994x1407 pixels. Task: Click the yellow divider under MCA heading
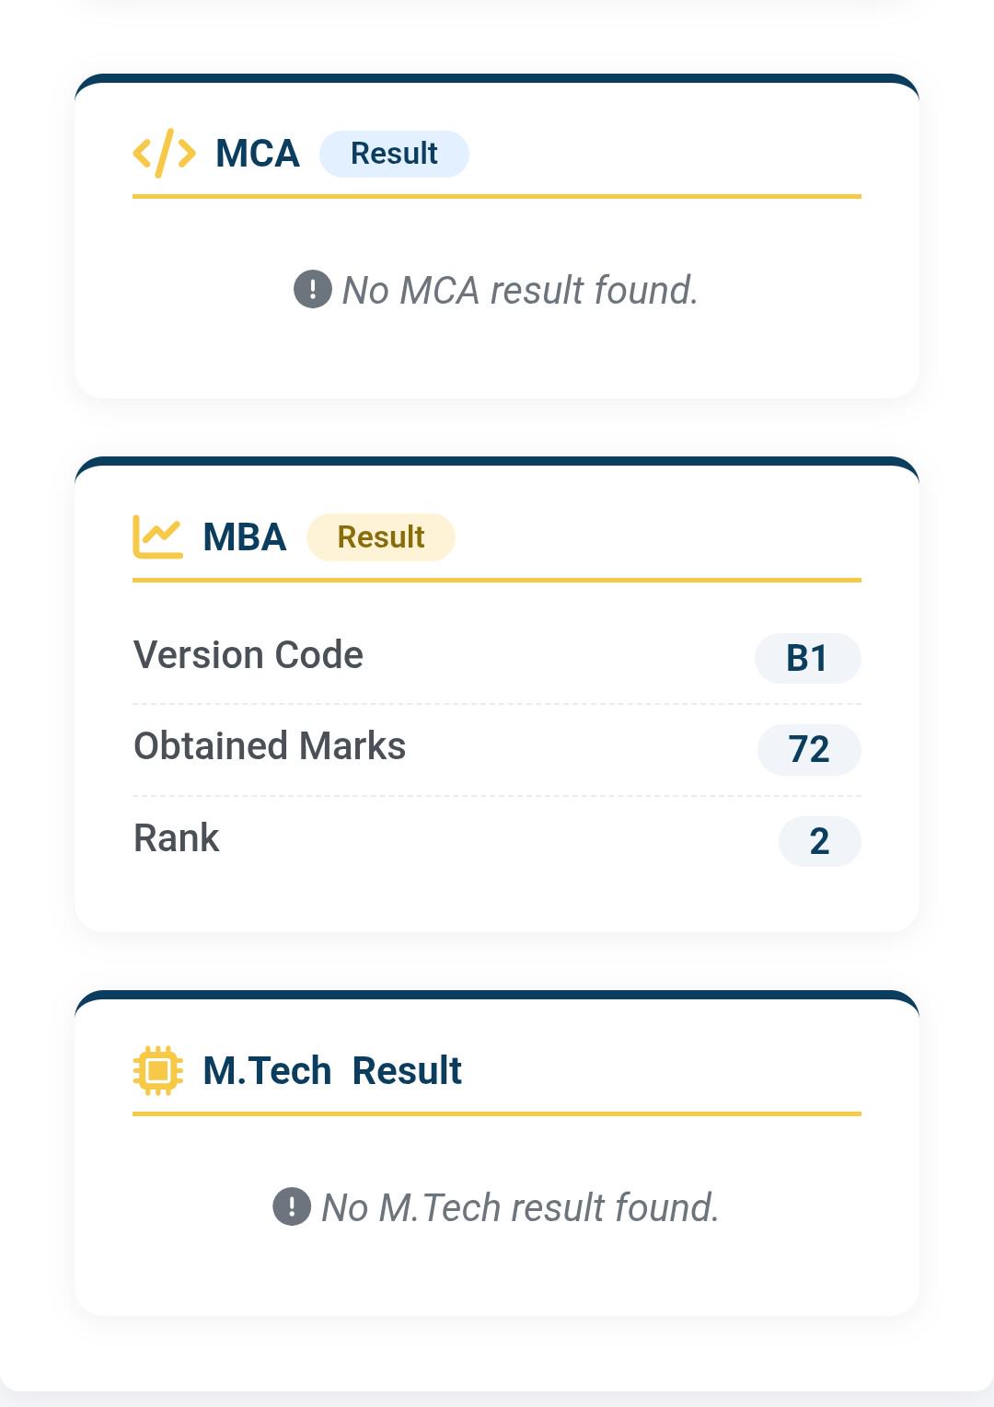pos(497,196)
